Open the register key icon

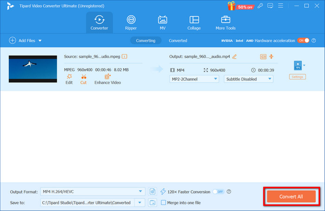coord(260,6)
